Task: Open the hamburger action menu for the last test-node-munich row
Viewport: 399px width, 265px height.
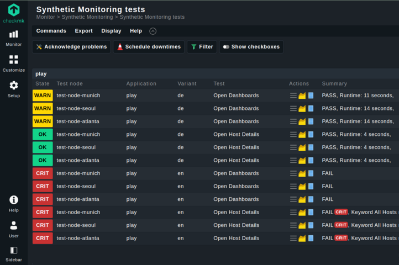Action: click(293, 213)
